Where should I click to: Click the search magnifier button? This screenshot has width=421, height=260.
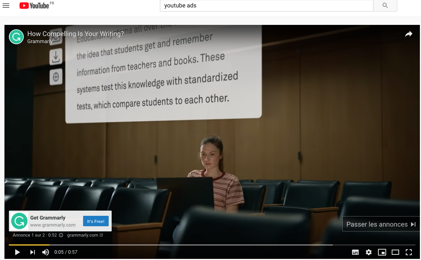(x=385, y=6)
